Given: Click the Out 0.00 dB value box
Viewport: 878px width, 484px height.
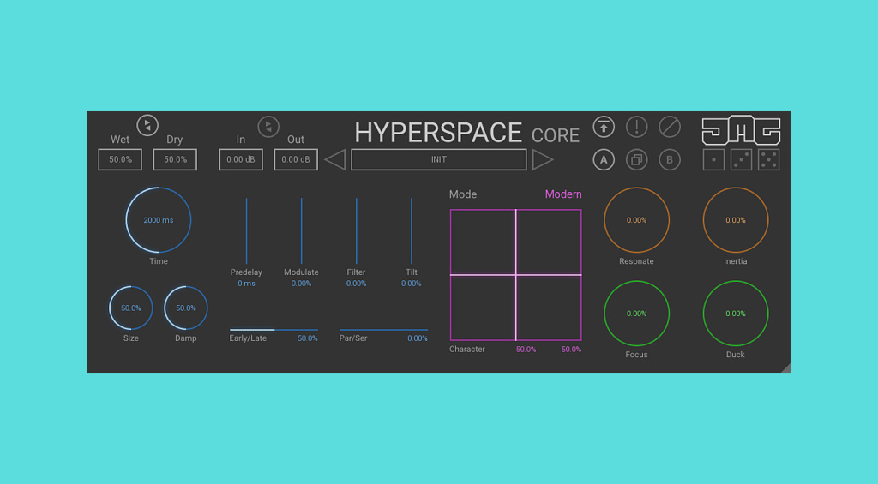Looking at the screenshot, I should click(296, 159).
